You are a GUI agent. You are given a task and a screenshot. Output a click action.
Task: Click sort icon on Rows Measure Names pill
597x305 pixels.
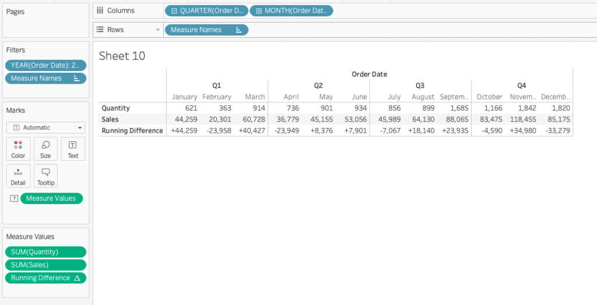point(239,30)
